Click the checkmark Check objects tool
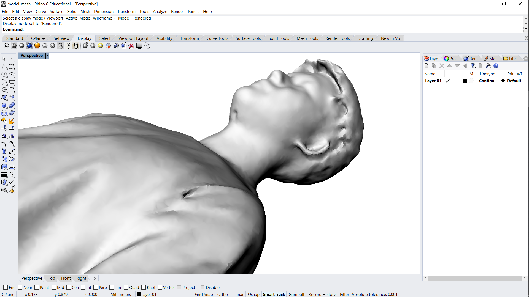Viewport: 529px width, 297px height. coord(12,182)
